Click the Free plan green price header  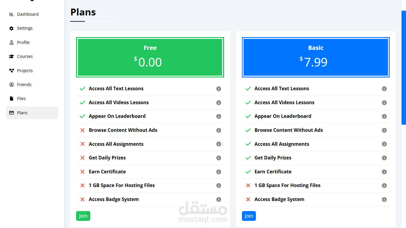[150, 57]
